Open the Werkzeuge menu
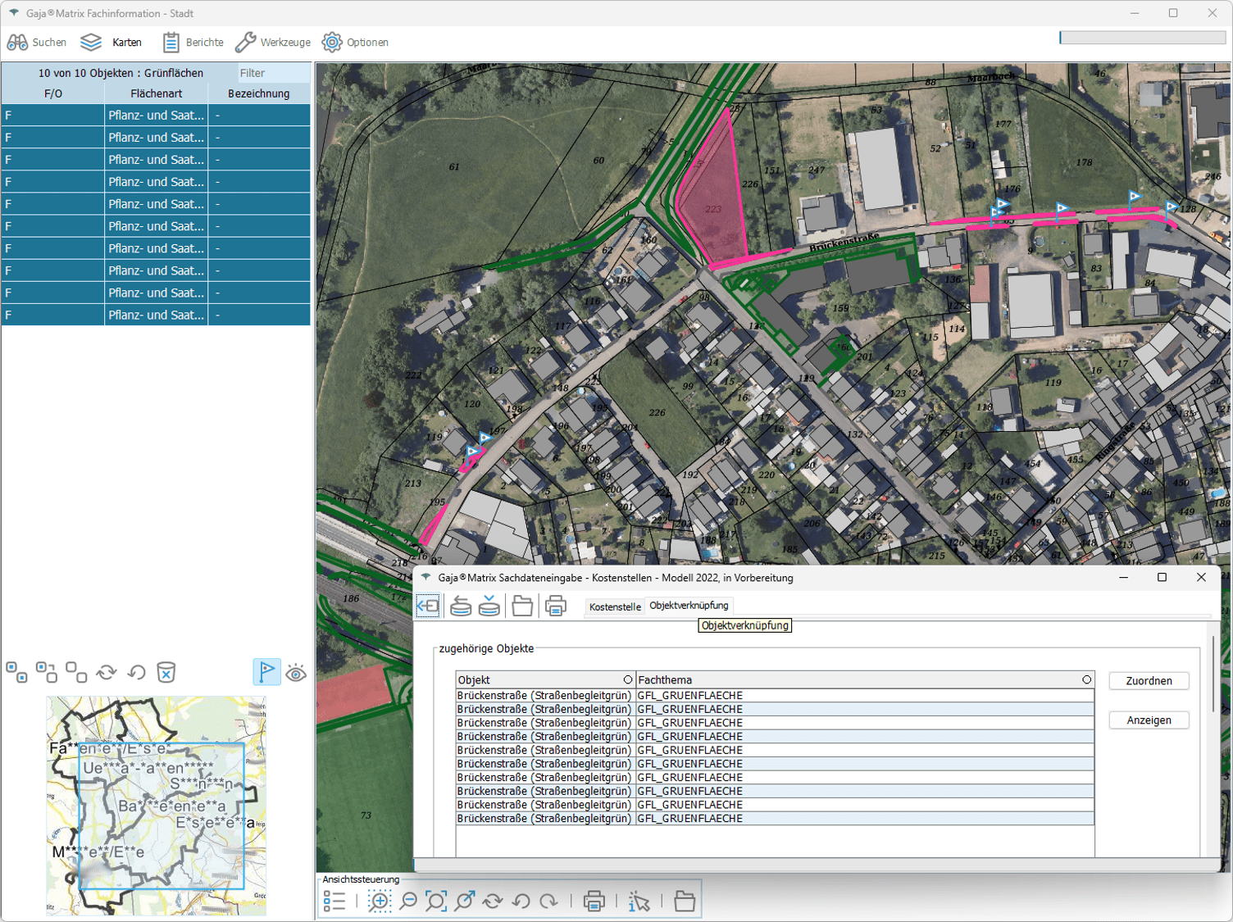The height and width of the screenshot is (922, 1233). (273, 43)
